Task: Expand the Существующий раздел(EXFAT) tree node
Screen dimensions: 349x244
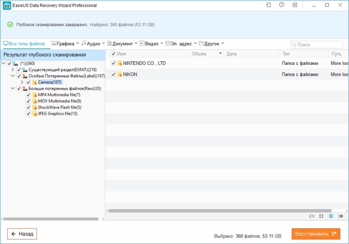Action: [13, 70]
